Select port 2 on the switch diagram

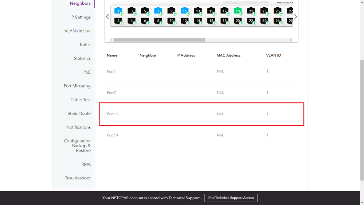pos(118,21)
